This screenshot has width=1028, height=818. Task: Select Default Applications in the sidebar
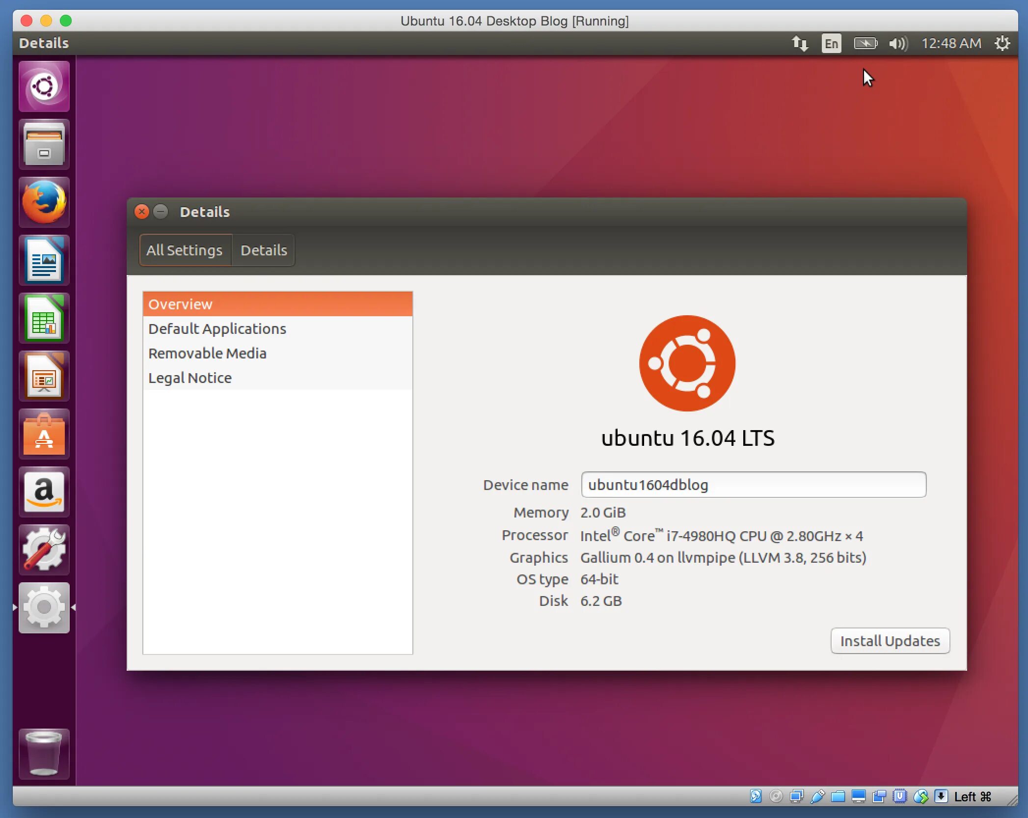point(217,329)
